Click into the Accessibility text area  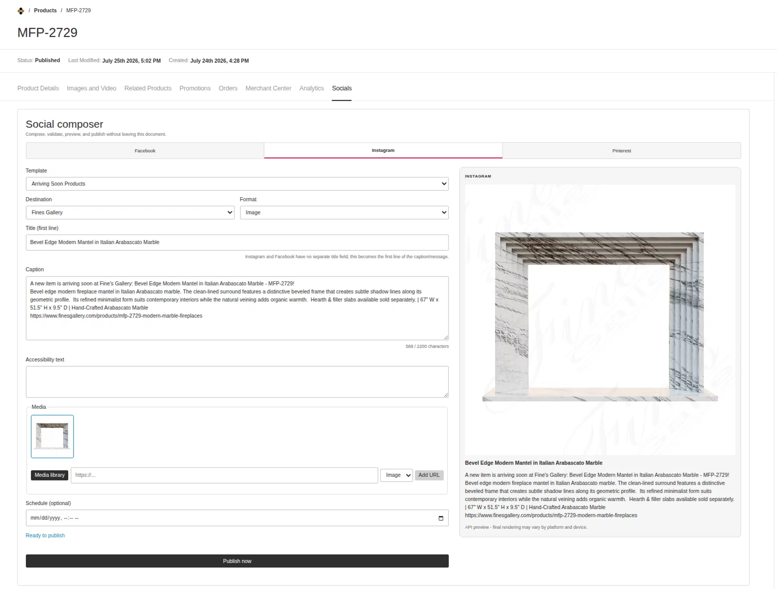coord(237,382)
